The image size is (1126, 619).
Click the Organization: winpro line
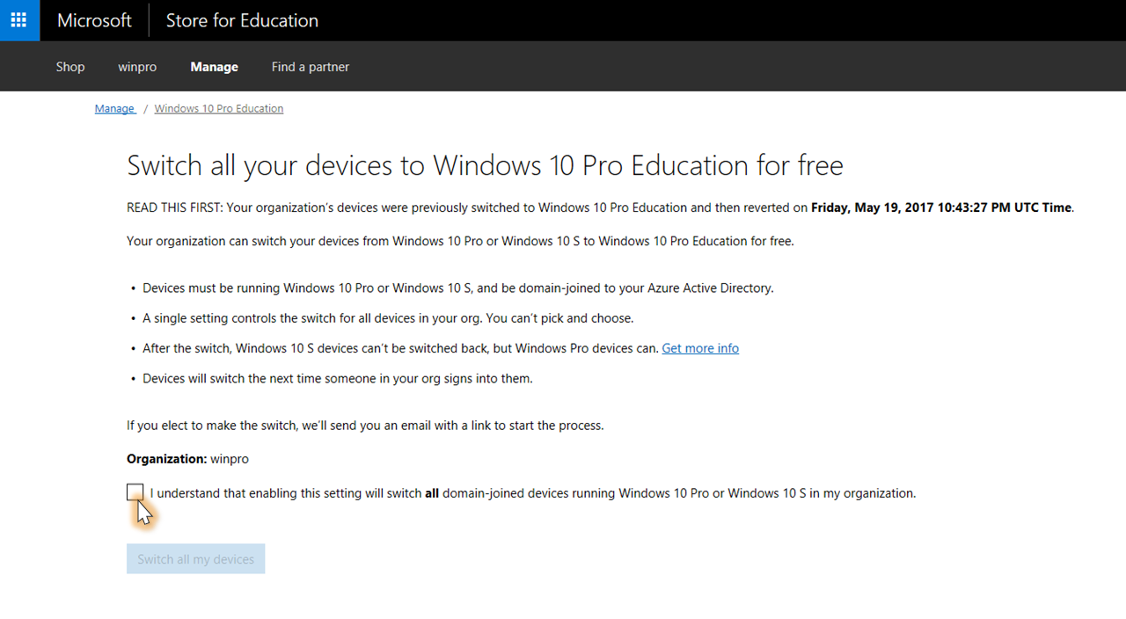(187, 459)
